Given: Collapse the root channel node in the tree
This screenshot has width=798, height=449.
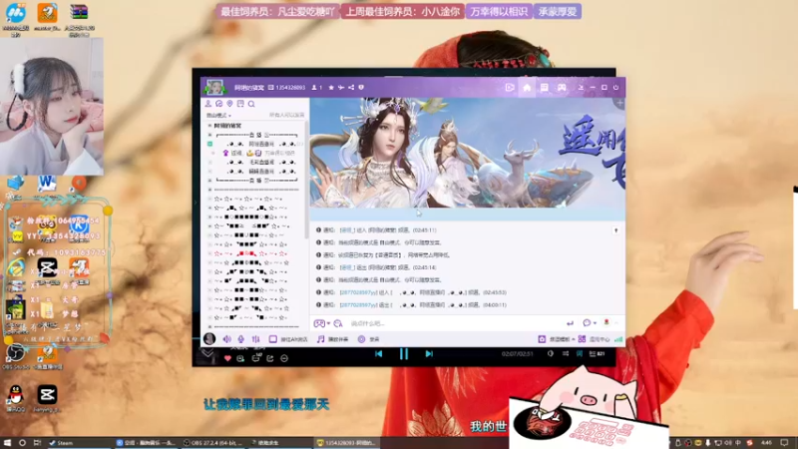Looking at the screenshot, I should tap(209, 126).
